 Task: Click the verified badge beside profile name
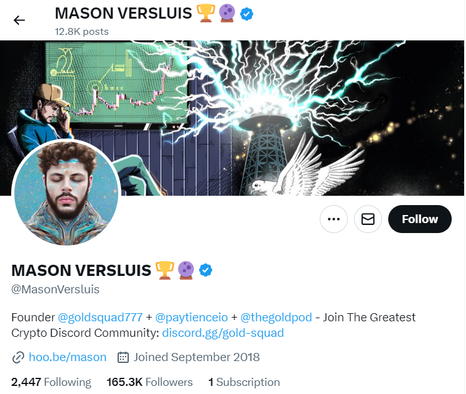tap(206, 270)
